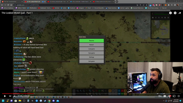Click the Resume button in Game menu
The height and width of the screenshot is (103, 183).
tap(91, 41)
